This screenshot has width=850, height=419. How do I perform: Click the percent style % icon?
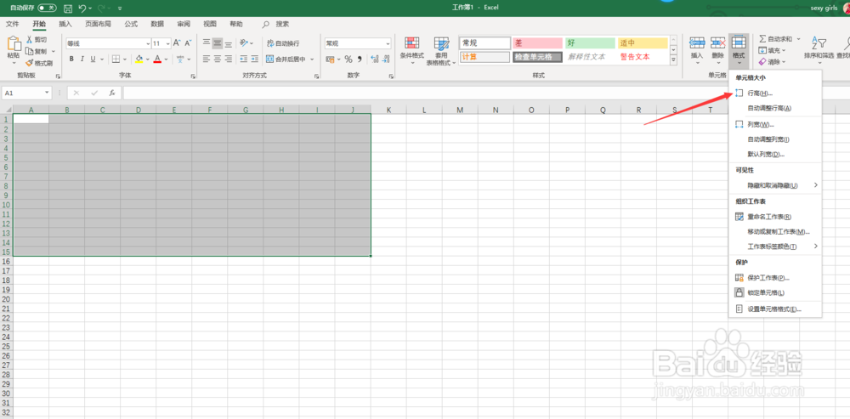pos(348,59)
